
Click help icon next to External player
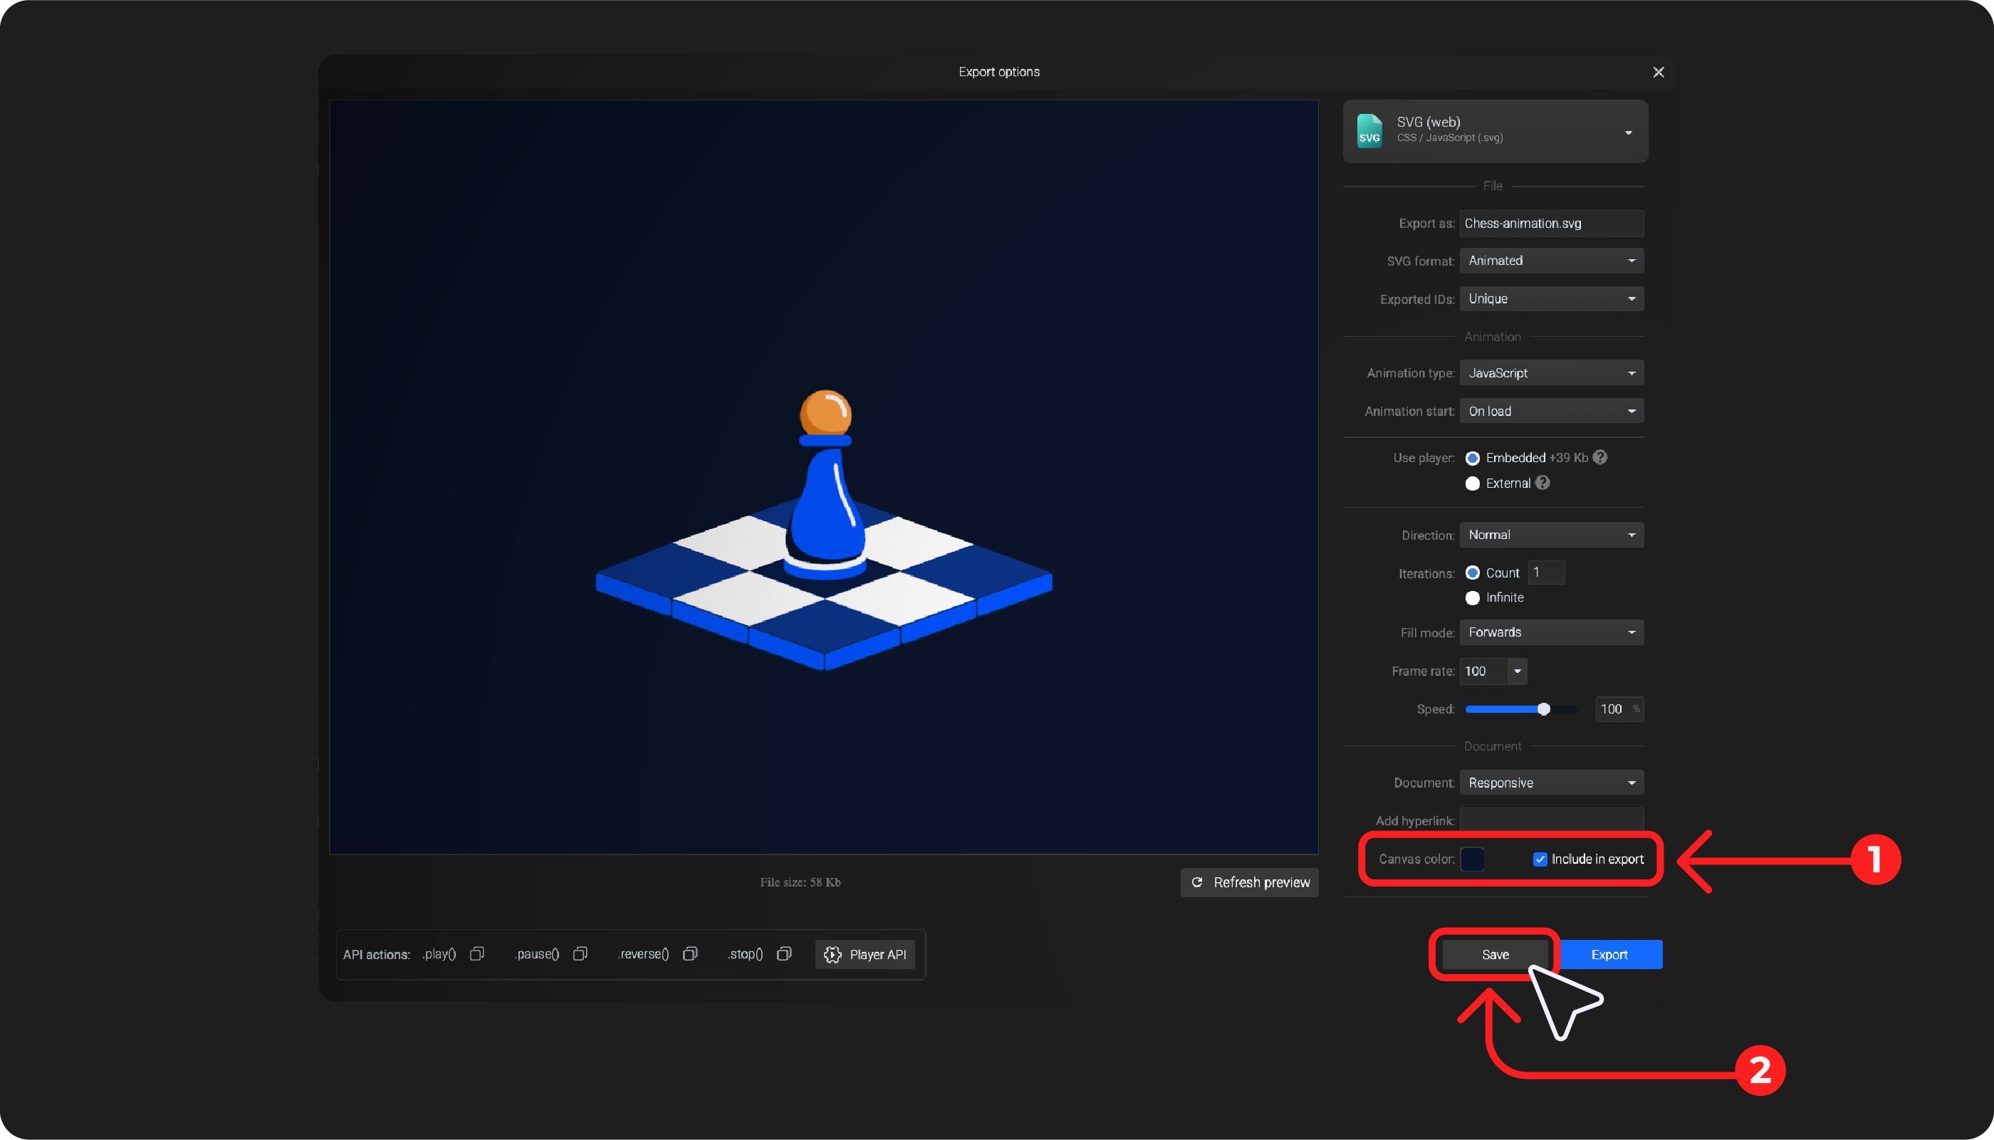[x=1543, y=483]
